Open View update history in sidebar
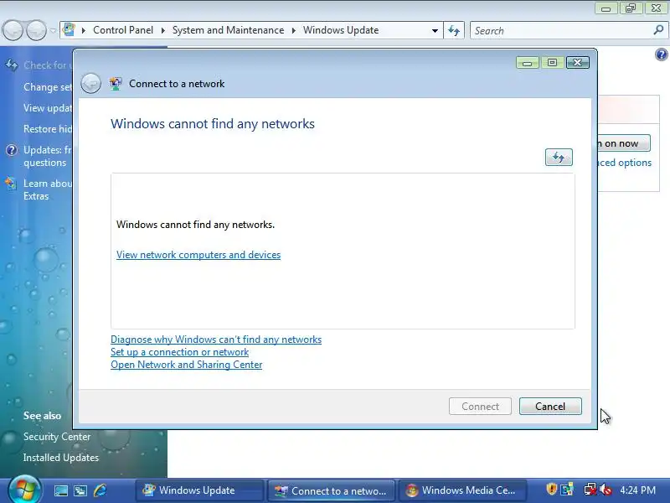670x503 pixels. [48, 108]
